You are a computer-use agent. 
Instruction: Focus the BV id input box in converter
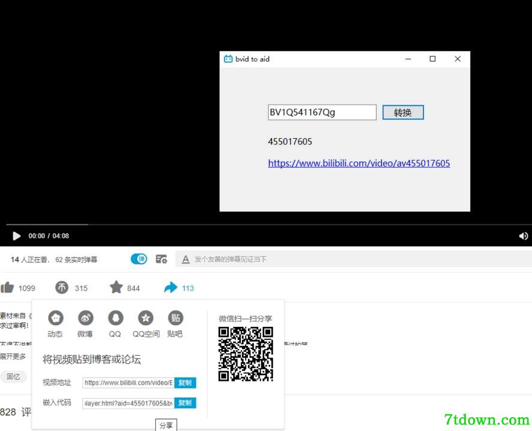(322, 113)
